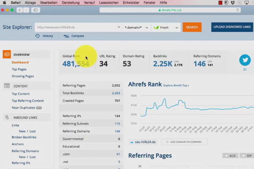Open the Hilfe menu

pos(163,3)
